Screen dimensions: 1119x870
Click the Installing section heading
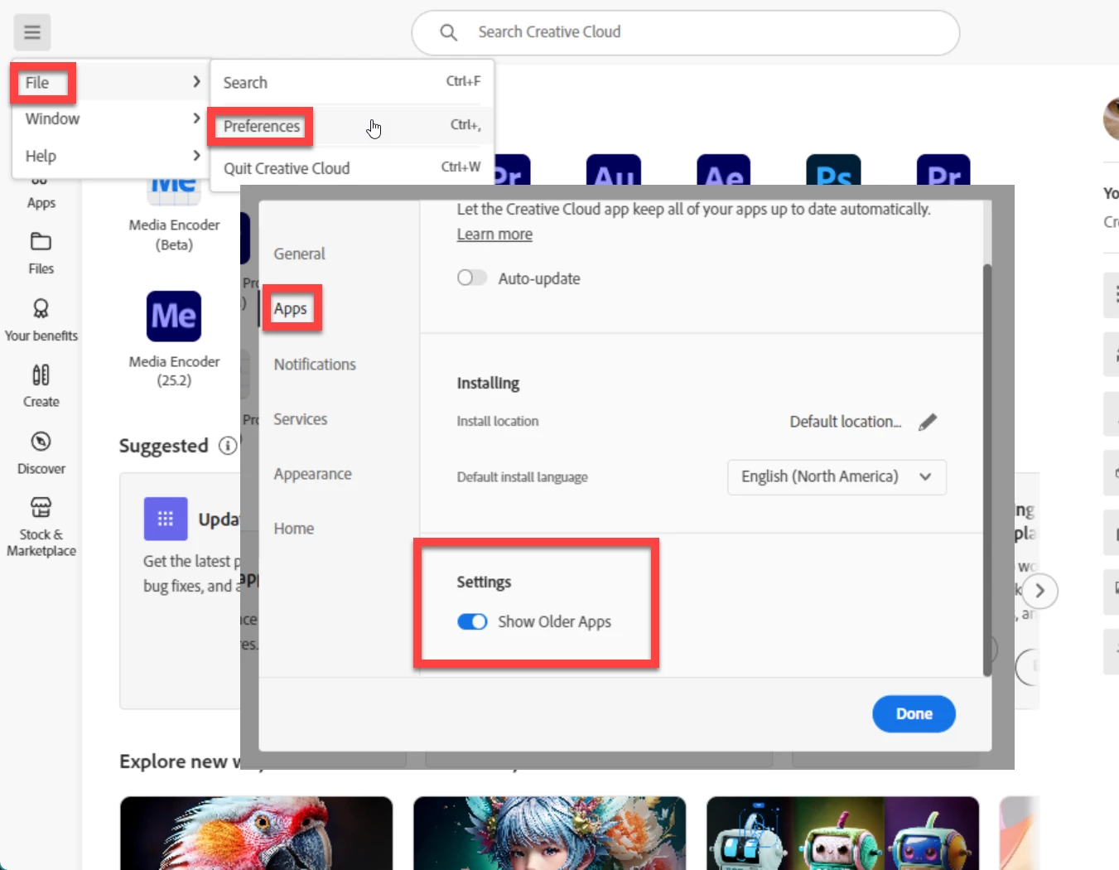(488, 383)
